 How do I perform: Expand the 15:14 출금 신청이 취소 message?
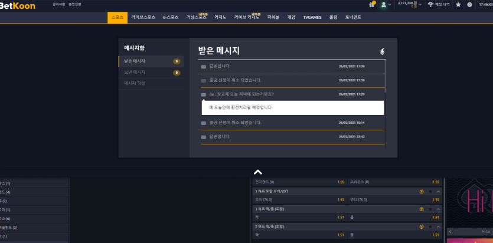[293, 123]
